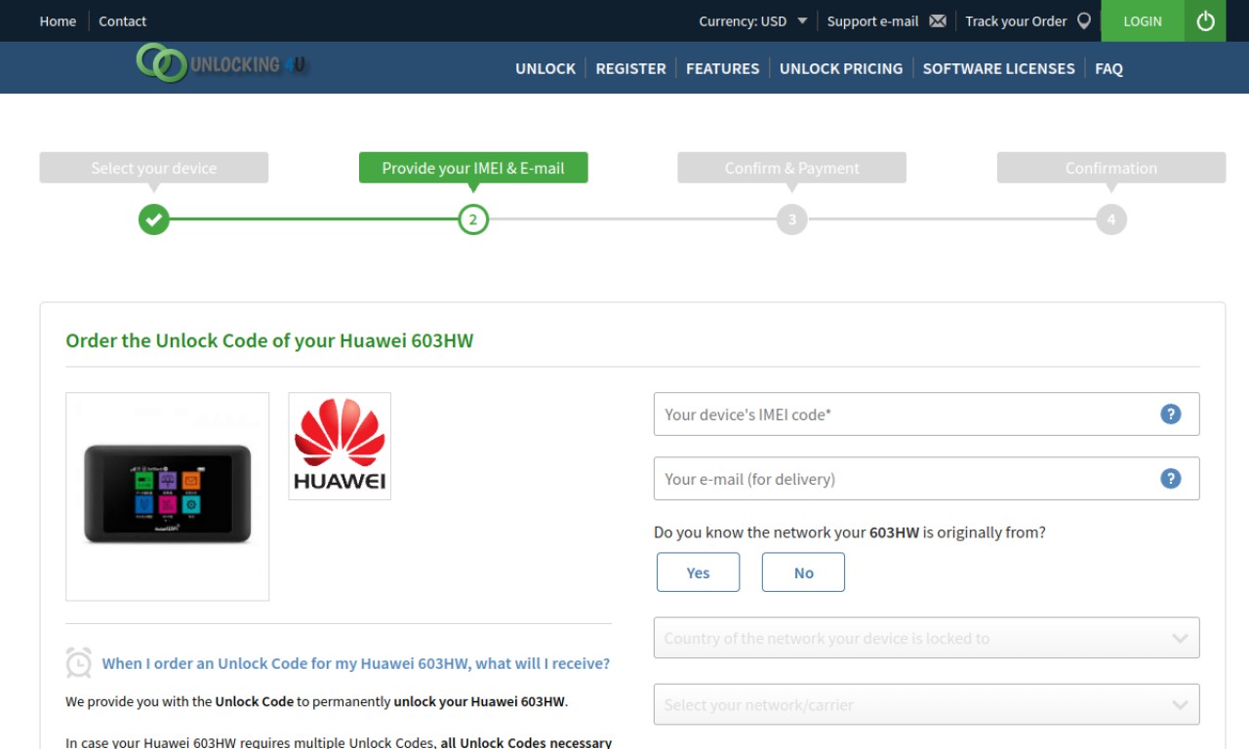Click the Track your Order location pin icon

pyautogui.click(x=1084, y=20)
